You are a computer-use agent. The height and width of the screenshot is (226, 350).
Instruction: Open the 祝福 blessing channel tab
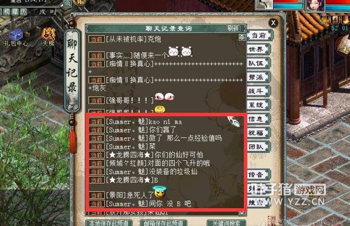tap(259, 133)
